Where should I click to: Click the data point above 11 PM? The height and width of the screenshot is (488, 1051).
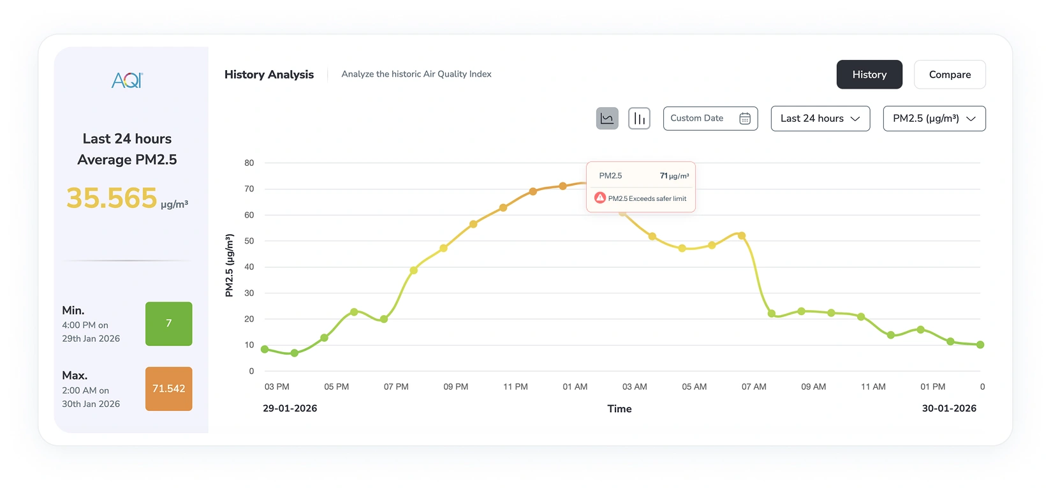pos(503,207)
